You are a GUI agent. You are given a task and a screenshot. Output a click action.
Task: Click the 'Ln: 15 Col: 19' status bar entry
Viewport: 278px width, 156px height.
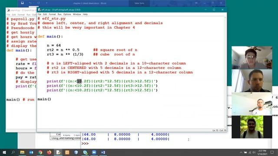click(219, 130)
